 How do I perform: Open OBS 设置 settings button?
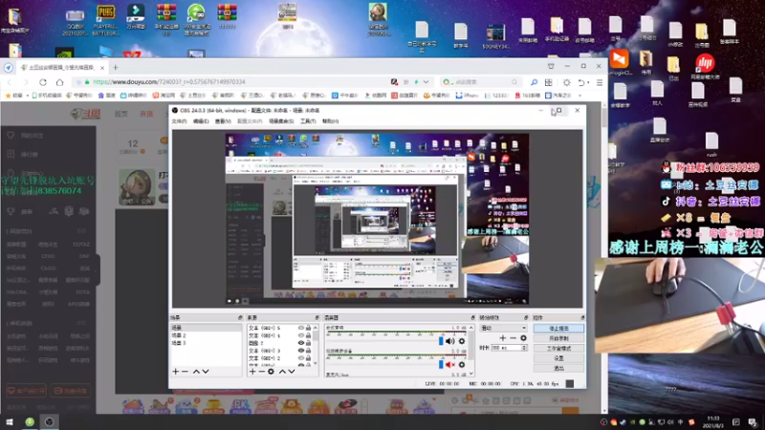pos(558,358)
